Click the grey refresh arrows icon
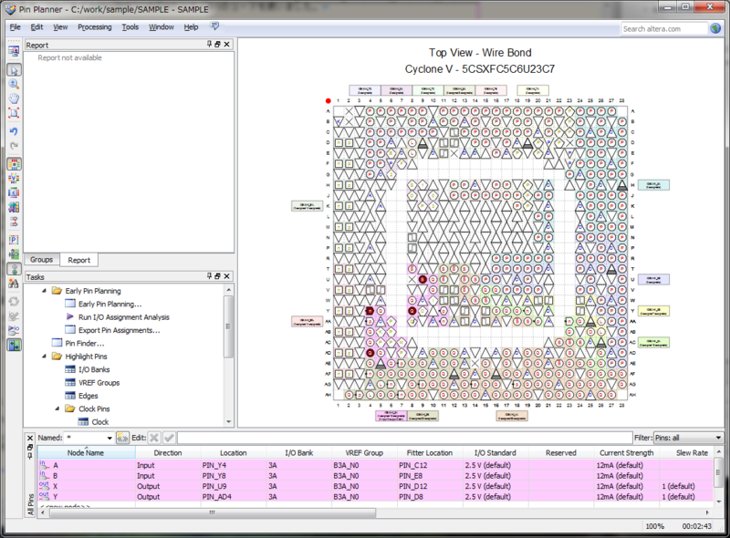The height and width of the screenshot is (538, 730). (14, 302)
